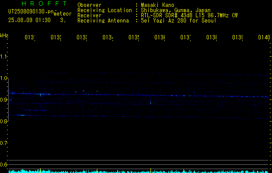272x173 pixels.
Task: Click the bright echo near 0131 on main trace
Action: pos(40,94)
